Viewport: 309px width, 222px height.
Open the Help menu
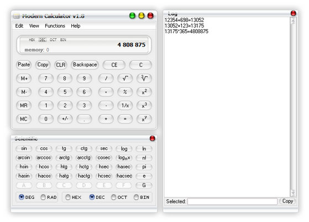tap(76, 26)
